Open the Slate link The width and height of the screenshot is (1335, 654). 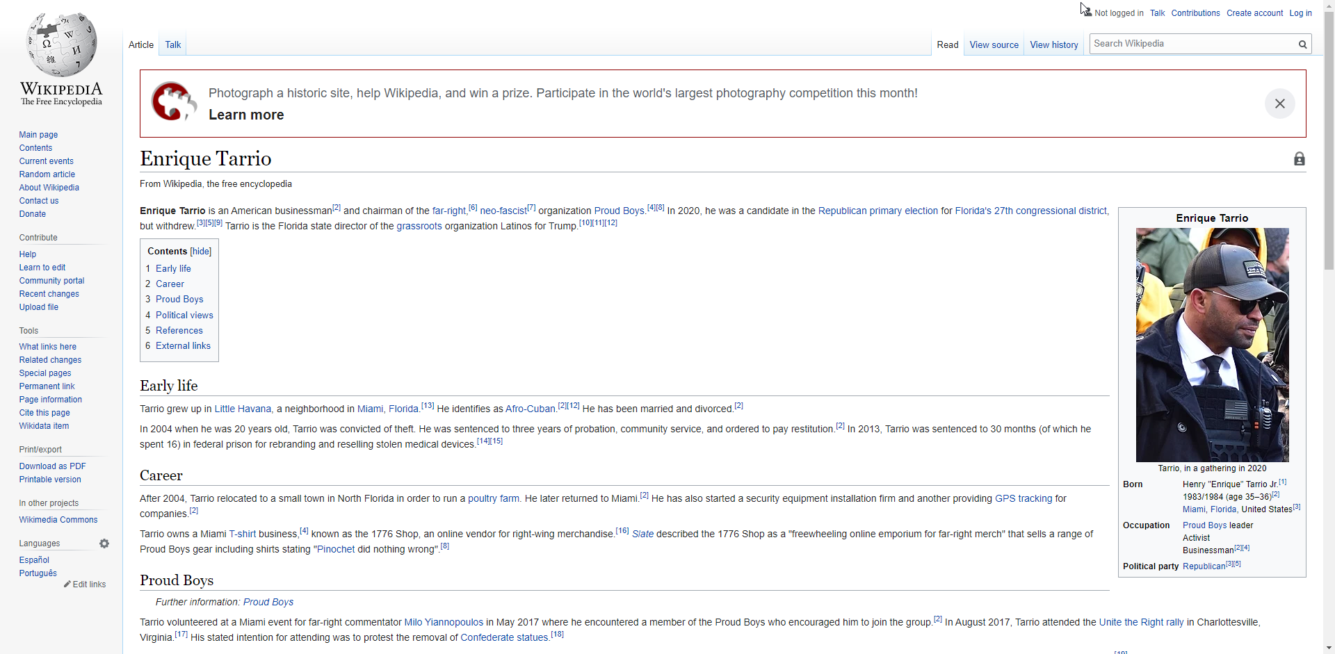642,534
